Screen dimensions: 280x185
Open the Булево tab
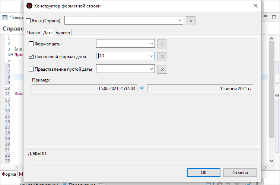63,33
